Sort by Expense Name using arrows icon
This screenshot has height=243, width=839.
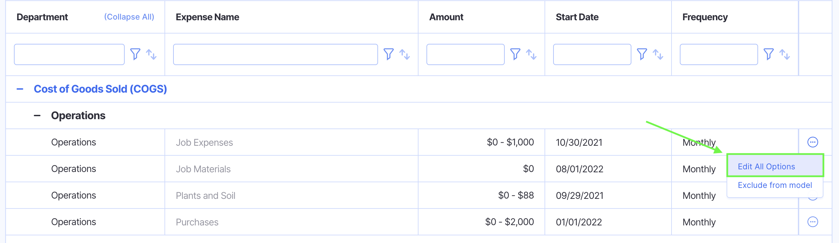click(x=405, y=54)
